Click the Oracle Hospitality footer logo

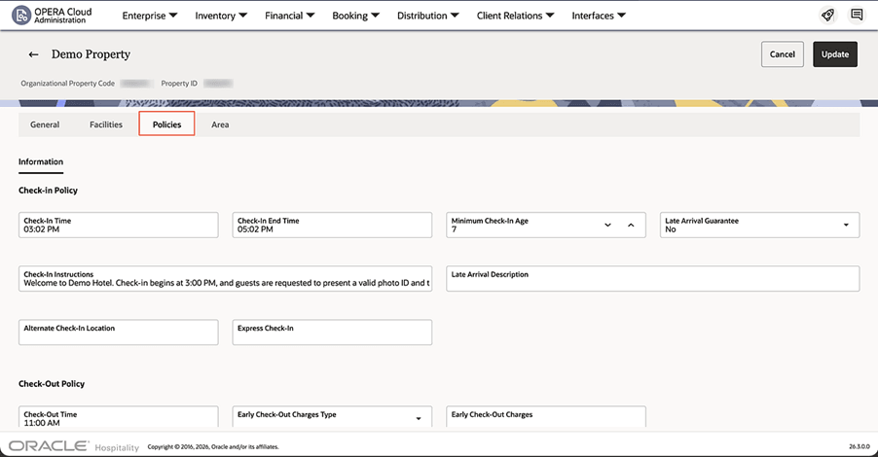(73, 446)
